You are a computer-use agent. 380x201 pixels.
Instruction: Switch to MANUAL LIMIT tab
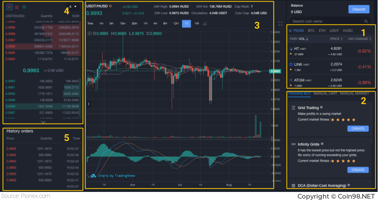(x=325, y=94)
